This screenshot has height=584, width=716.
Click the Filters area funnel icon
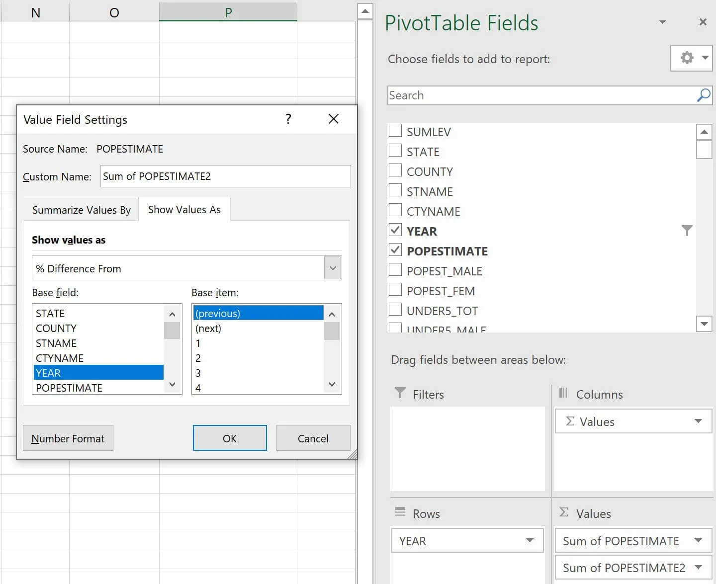(400, 393)
